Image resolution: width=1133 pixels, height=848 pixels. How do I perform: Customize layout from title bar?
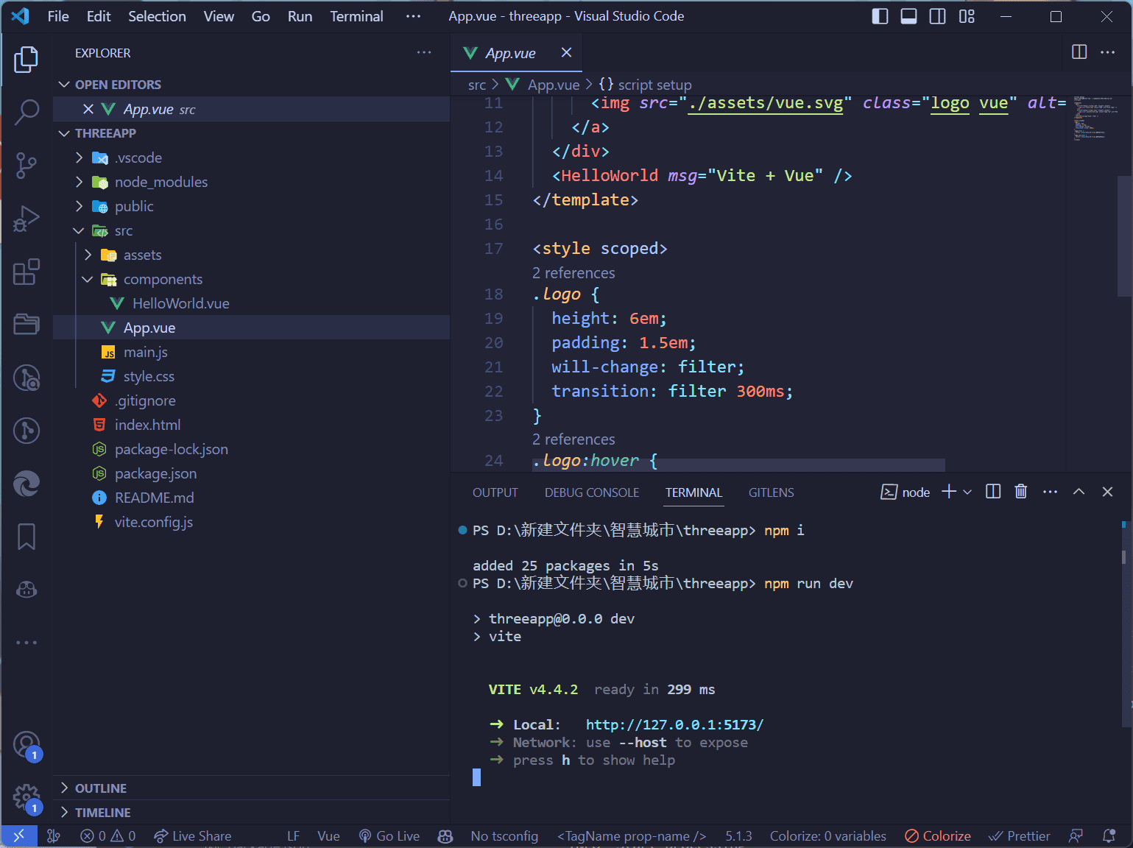(x=967, y=16)
